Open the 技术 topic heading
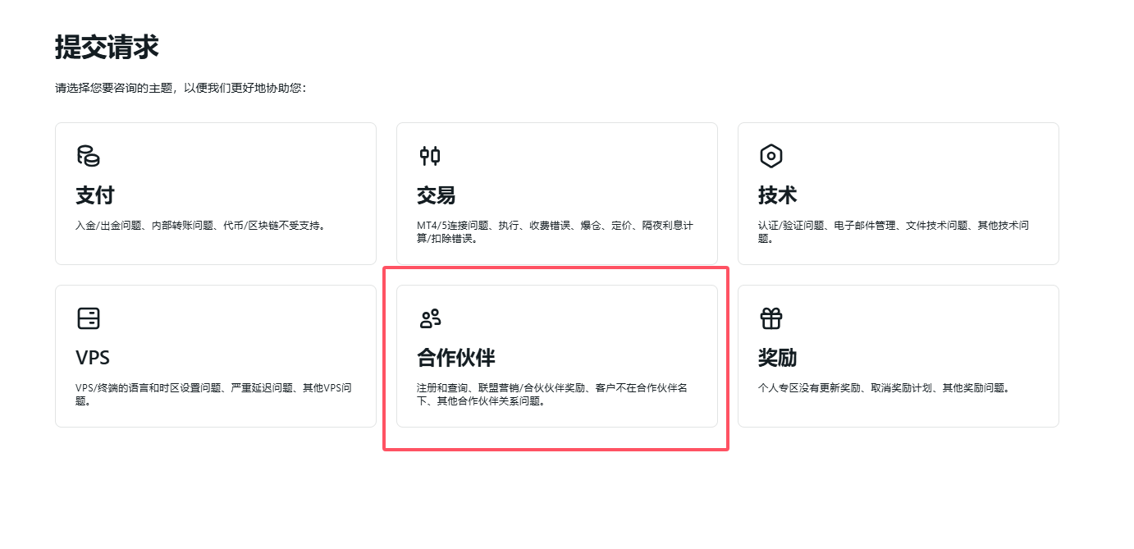 777,195
